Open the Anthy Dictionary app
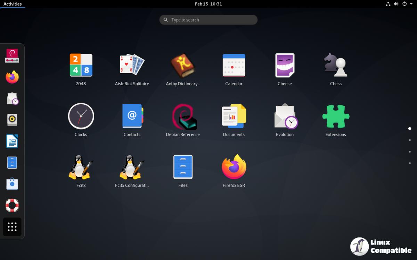Viewport: 417px width, 260px height. (x=183, y=66)
